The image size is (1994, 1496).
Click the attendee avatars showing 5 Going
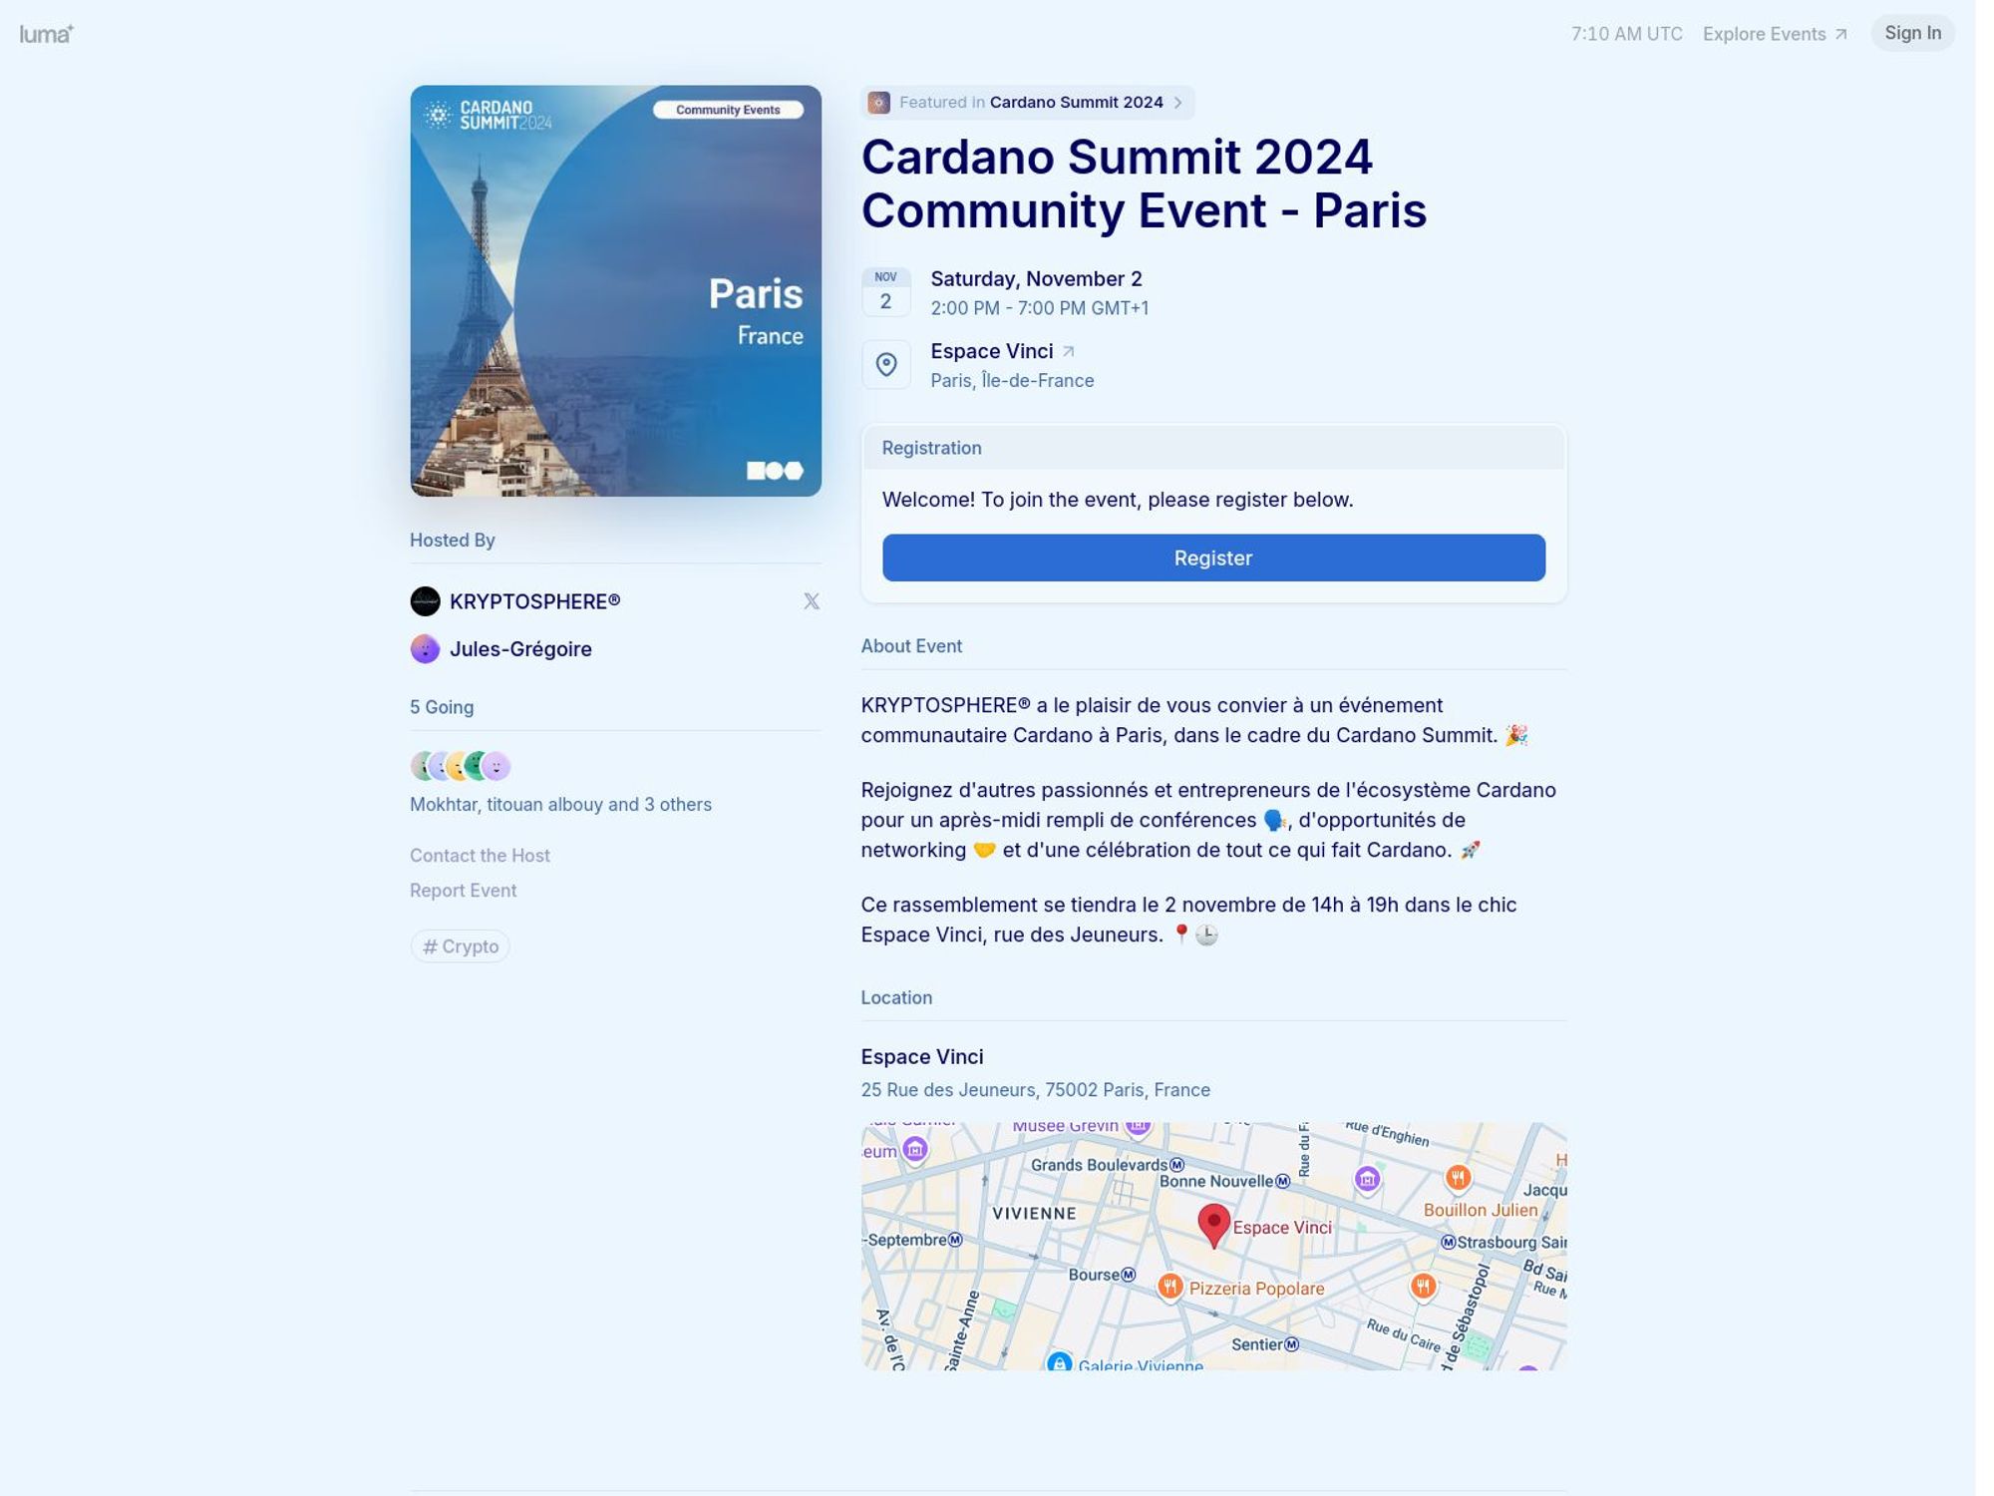pyautogui.click(x=460, y=767)
